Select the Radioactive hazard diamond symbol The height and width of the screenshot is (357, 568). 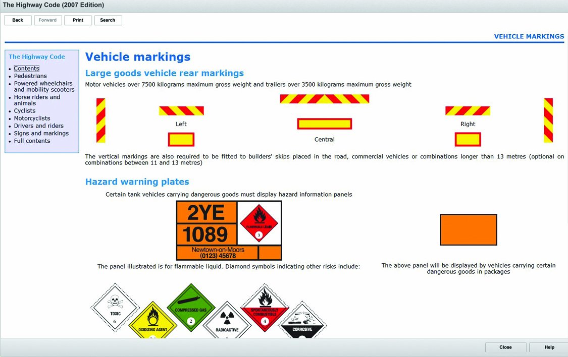[227, 323]
